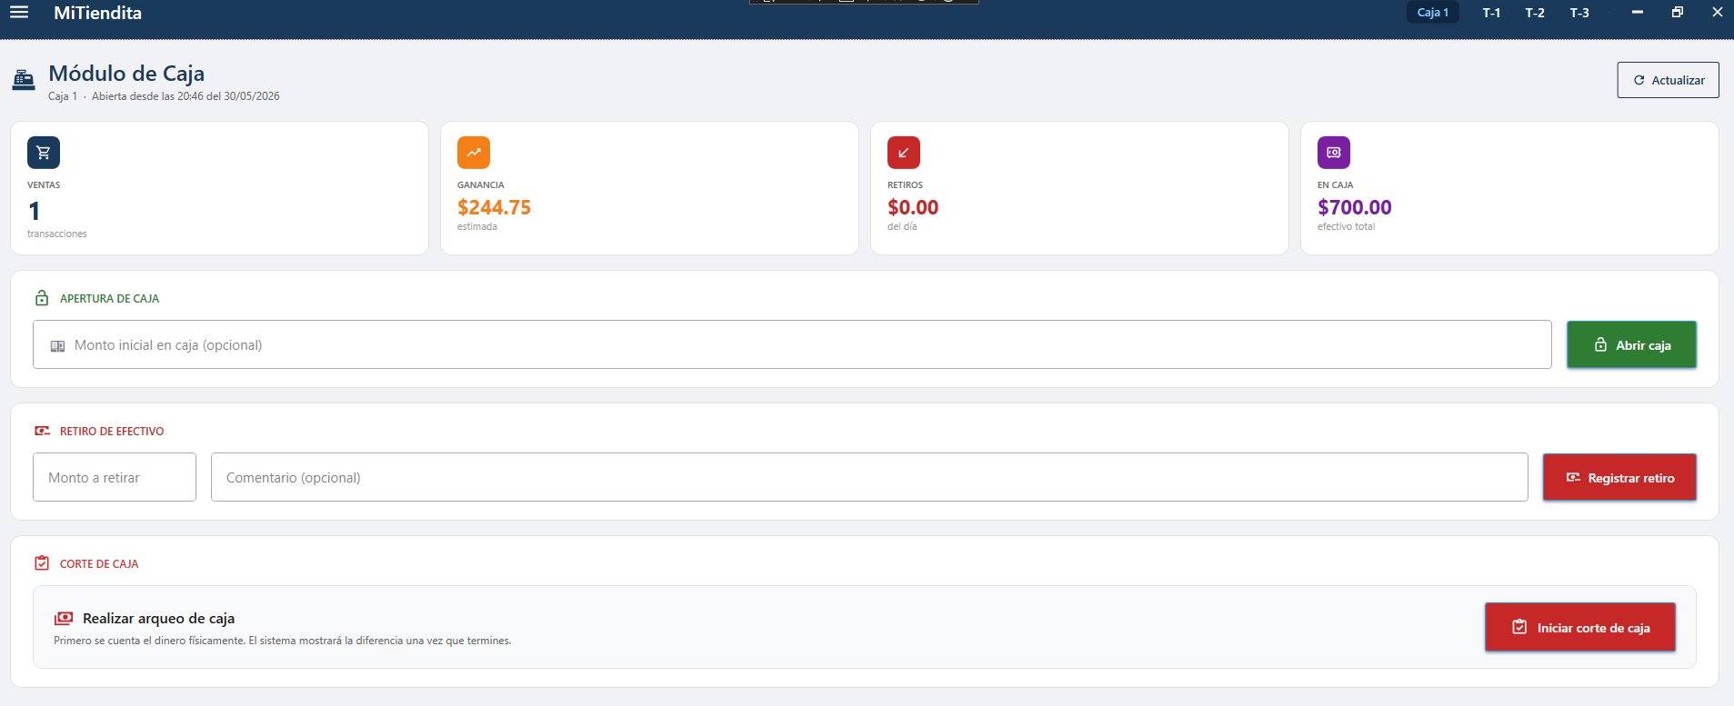
Task: Close the MiTiendita window
Action: pos(1718,13)
